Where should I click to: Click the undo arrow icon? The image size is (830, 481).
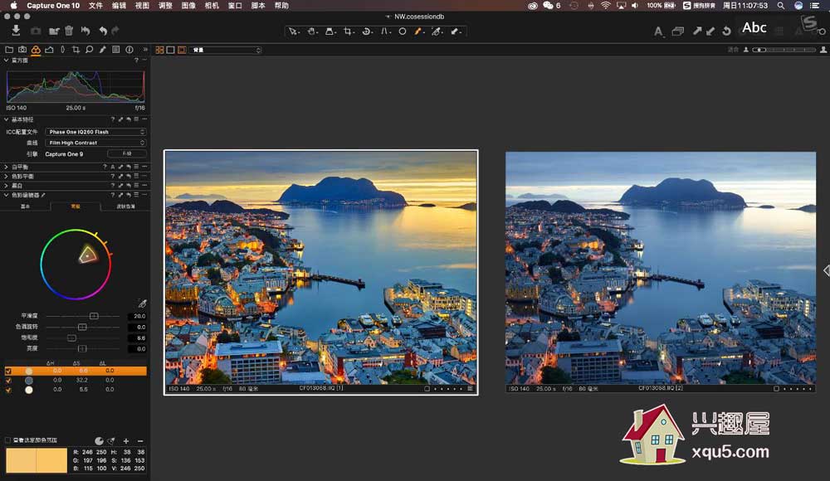[103, 31]
